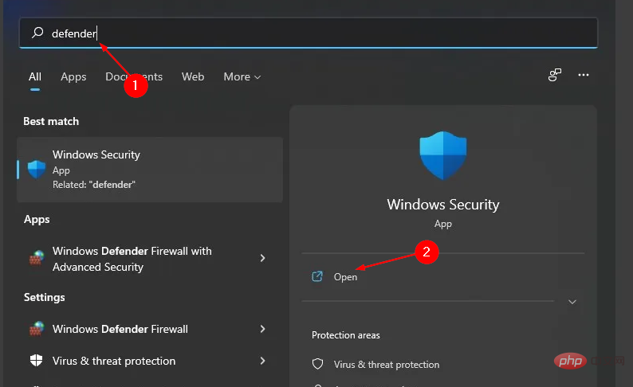Switch to the Apps search tab

(73, 77)
